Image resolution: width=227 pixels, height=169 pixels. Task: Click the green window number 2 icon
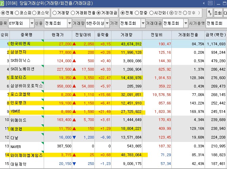2,3
